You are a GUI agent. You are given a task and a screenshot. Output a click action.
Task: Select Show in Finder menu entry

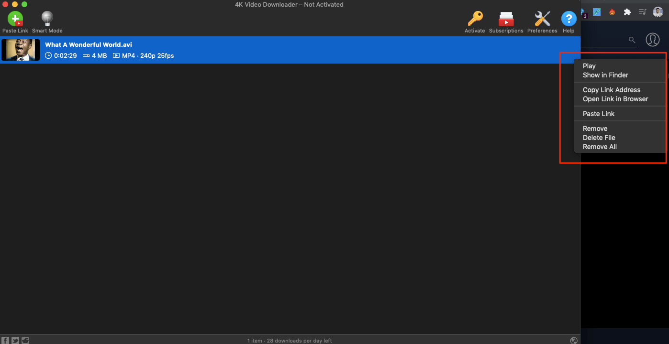pos(605,75)
